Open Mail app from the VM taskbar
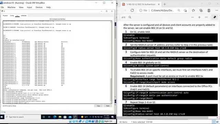220x124 pixels. [70, 117]
